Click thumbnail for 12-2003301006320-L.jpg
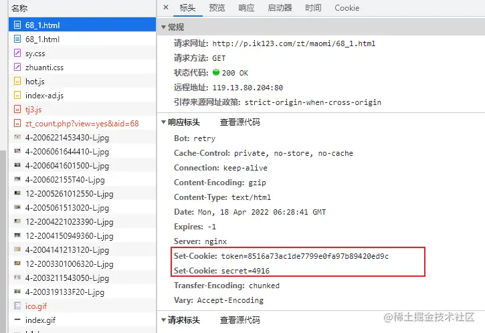This screenshot has width=485, height=333. point(17,263)
